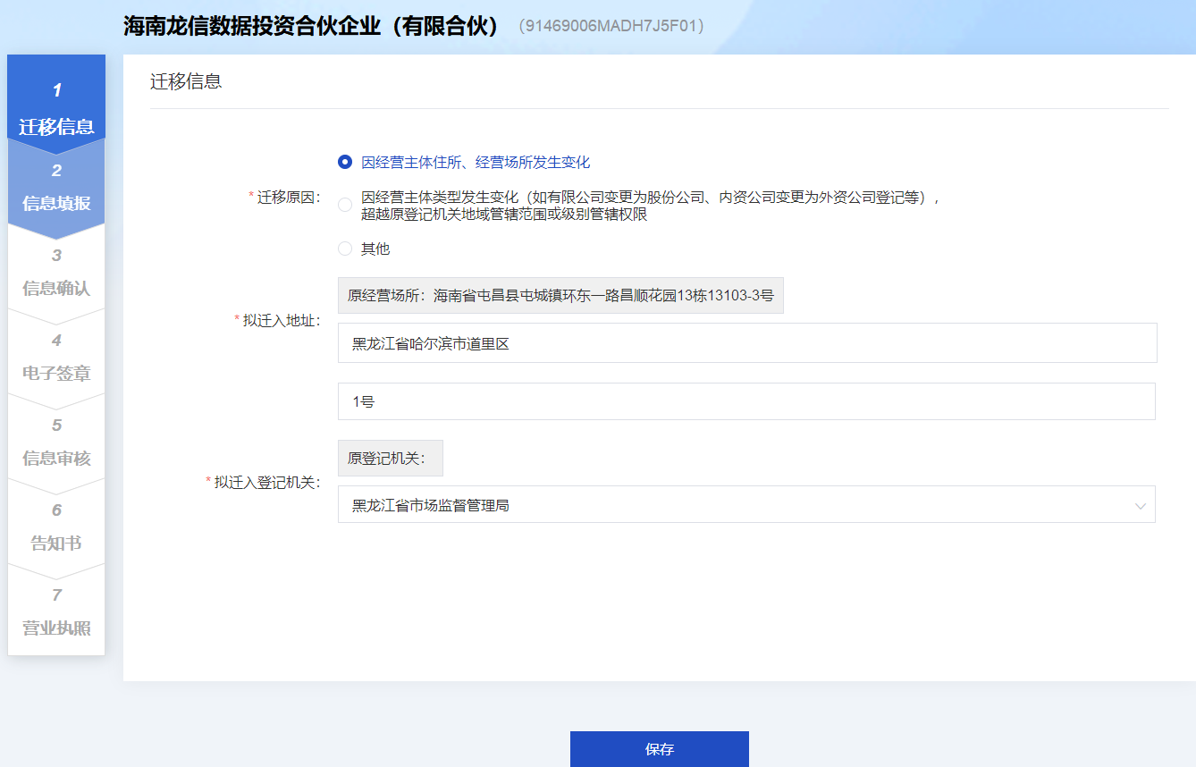Click the 原经营场所 address info box
Screen dimensions: 1196x767
tap(560, 295)
